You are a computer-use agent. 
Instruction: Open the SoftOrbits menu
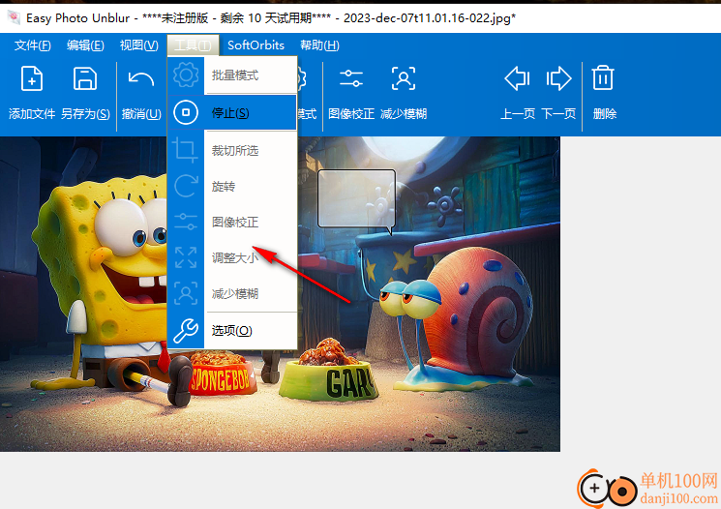tap(255, 45)
